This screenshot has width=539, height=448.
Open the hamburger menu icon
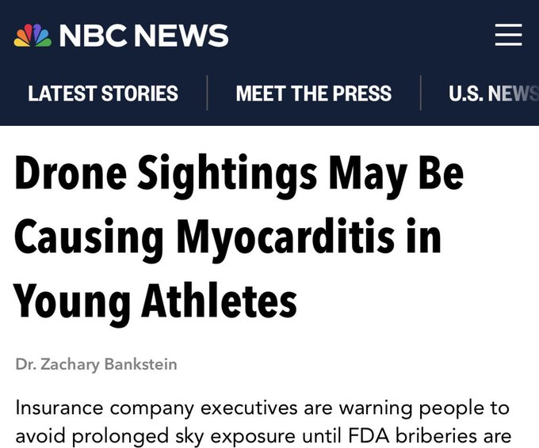(508, 34)
